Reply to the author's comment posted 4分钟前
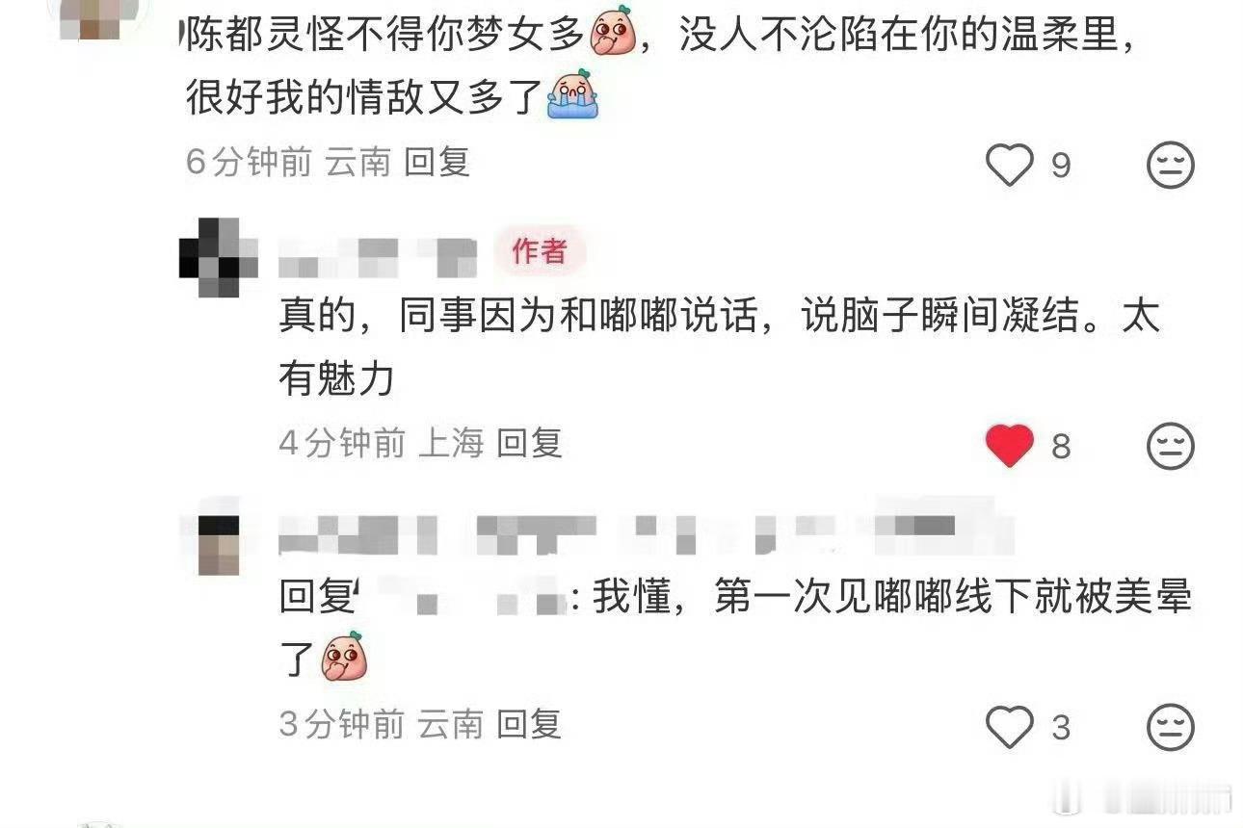This screenshot has width=1243, height=828. [x=529, y=443]
